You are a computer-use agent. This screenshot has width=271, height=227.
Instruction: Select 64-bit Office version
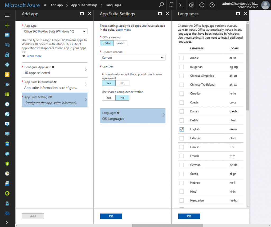(x=120, y=43)
